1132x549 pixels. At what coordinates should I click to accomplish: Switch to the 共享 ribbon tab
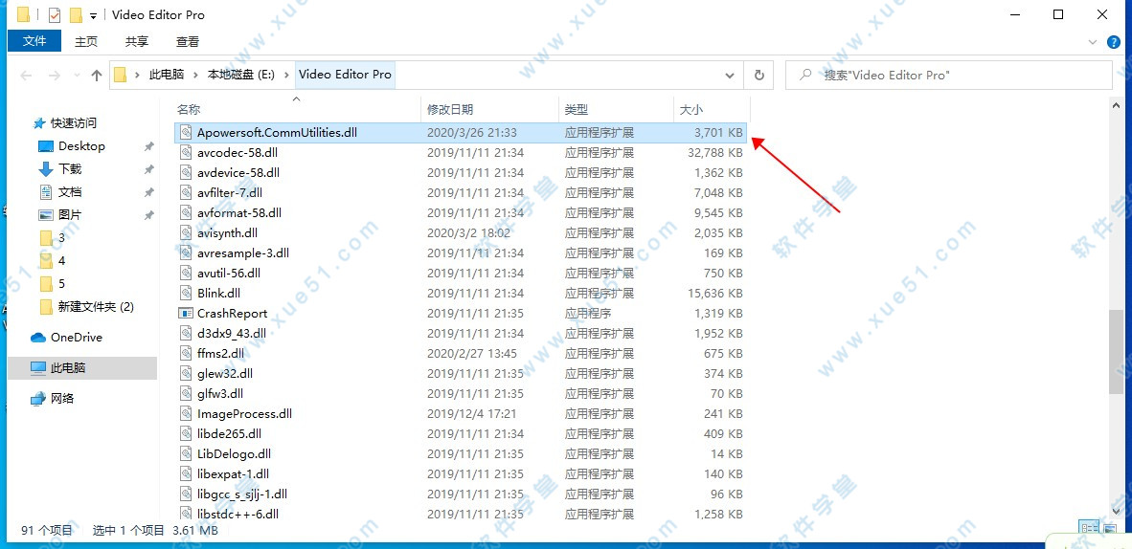[x=136, y=42]
